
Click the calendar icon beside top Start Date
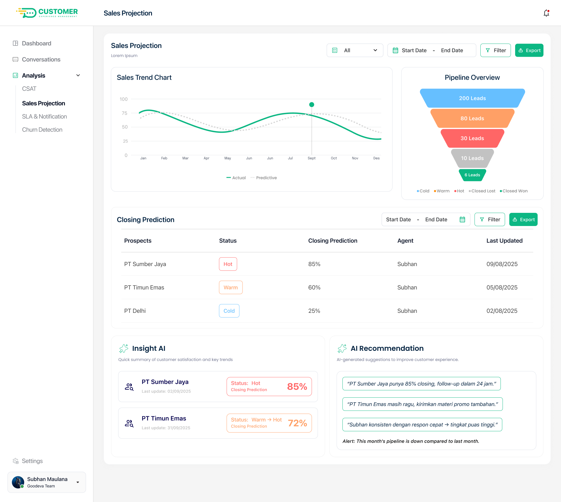(x=395, y=50)
